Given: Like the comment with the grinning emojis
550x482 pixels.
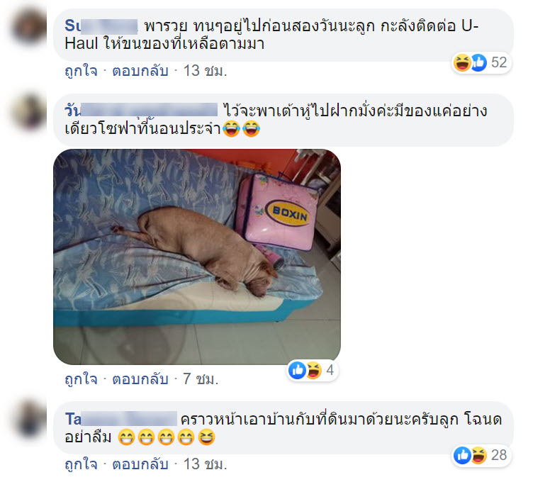Looking at the screenshot, I should point(81,464).
